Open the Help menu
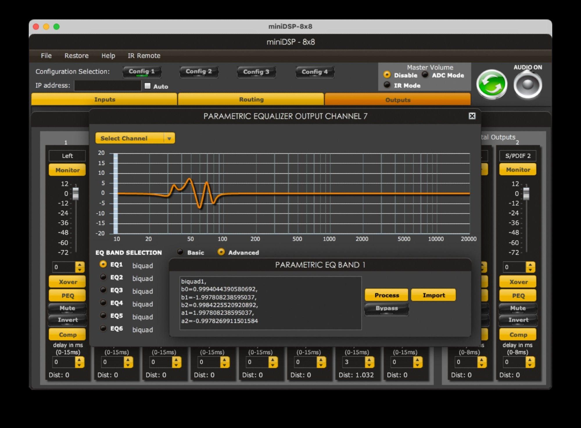Screen dimensions: 581x428 coord(108,55)
